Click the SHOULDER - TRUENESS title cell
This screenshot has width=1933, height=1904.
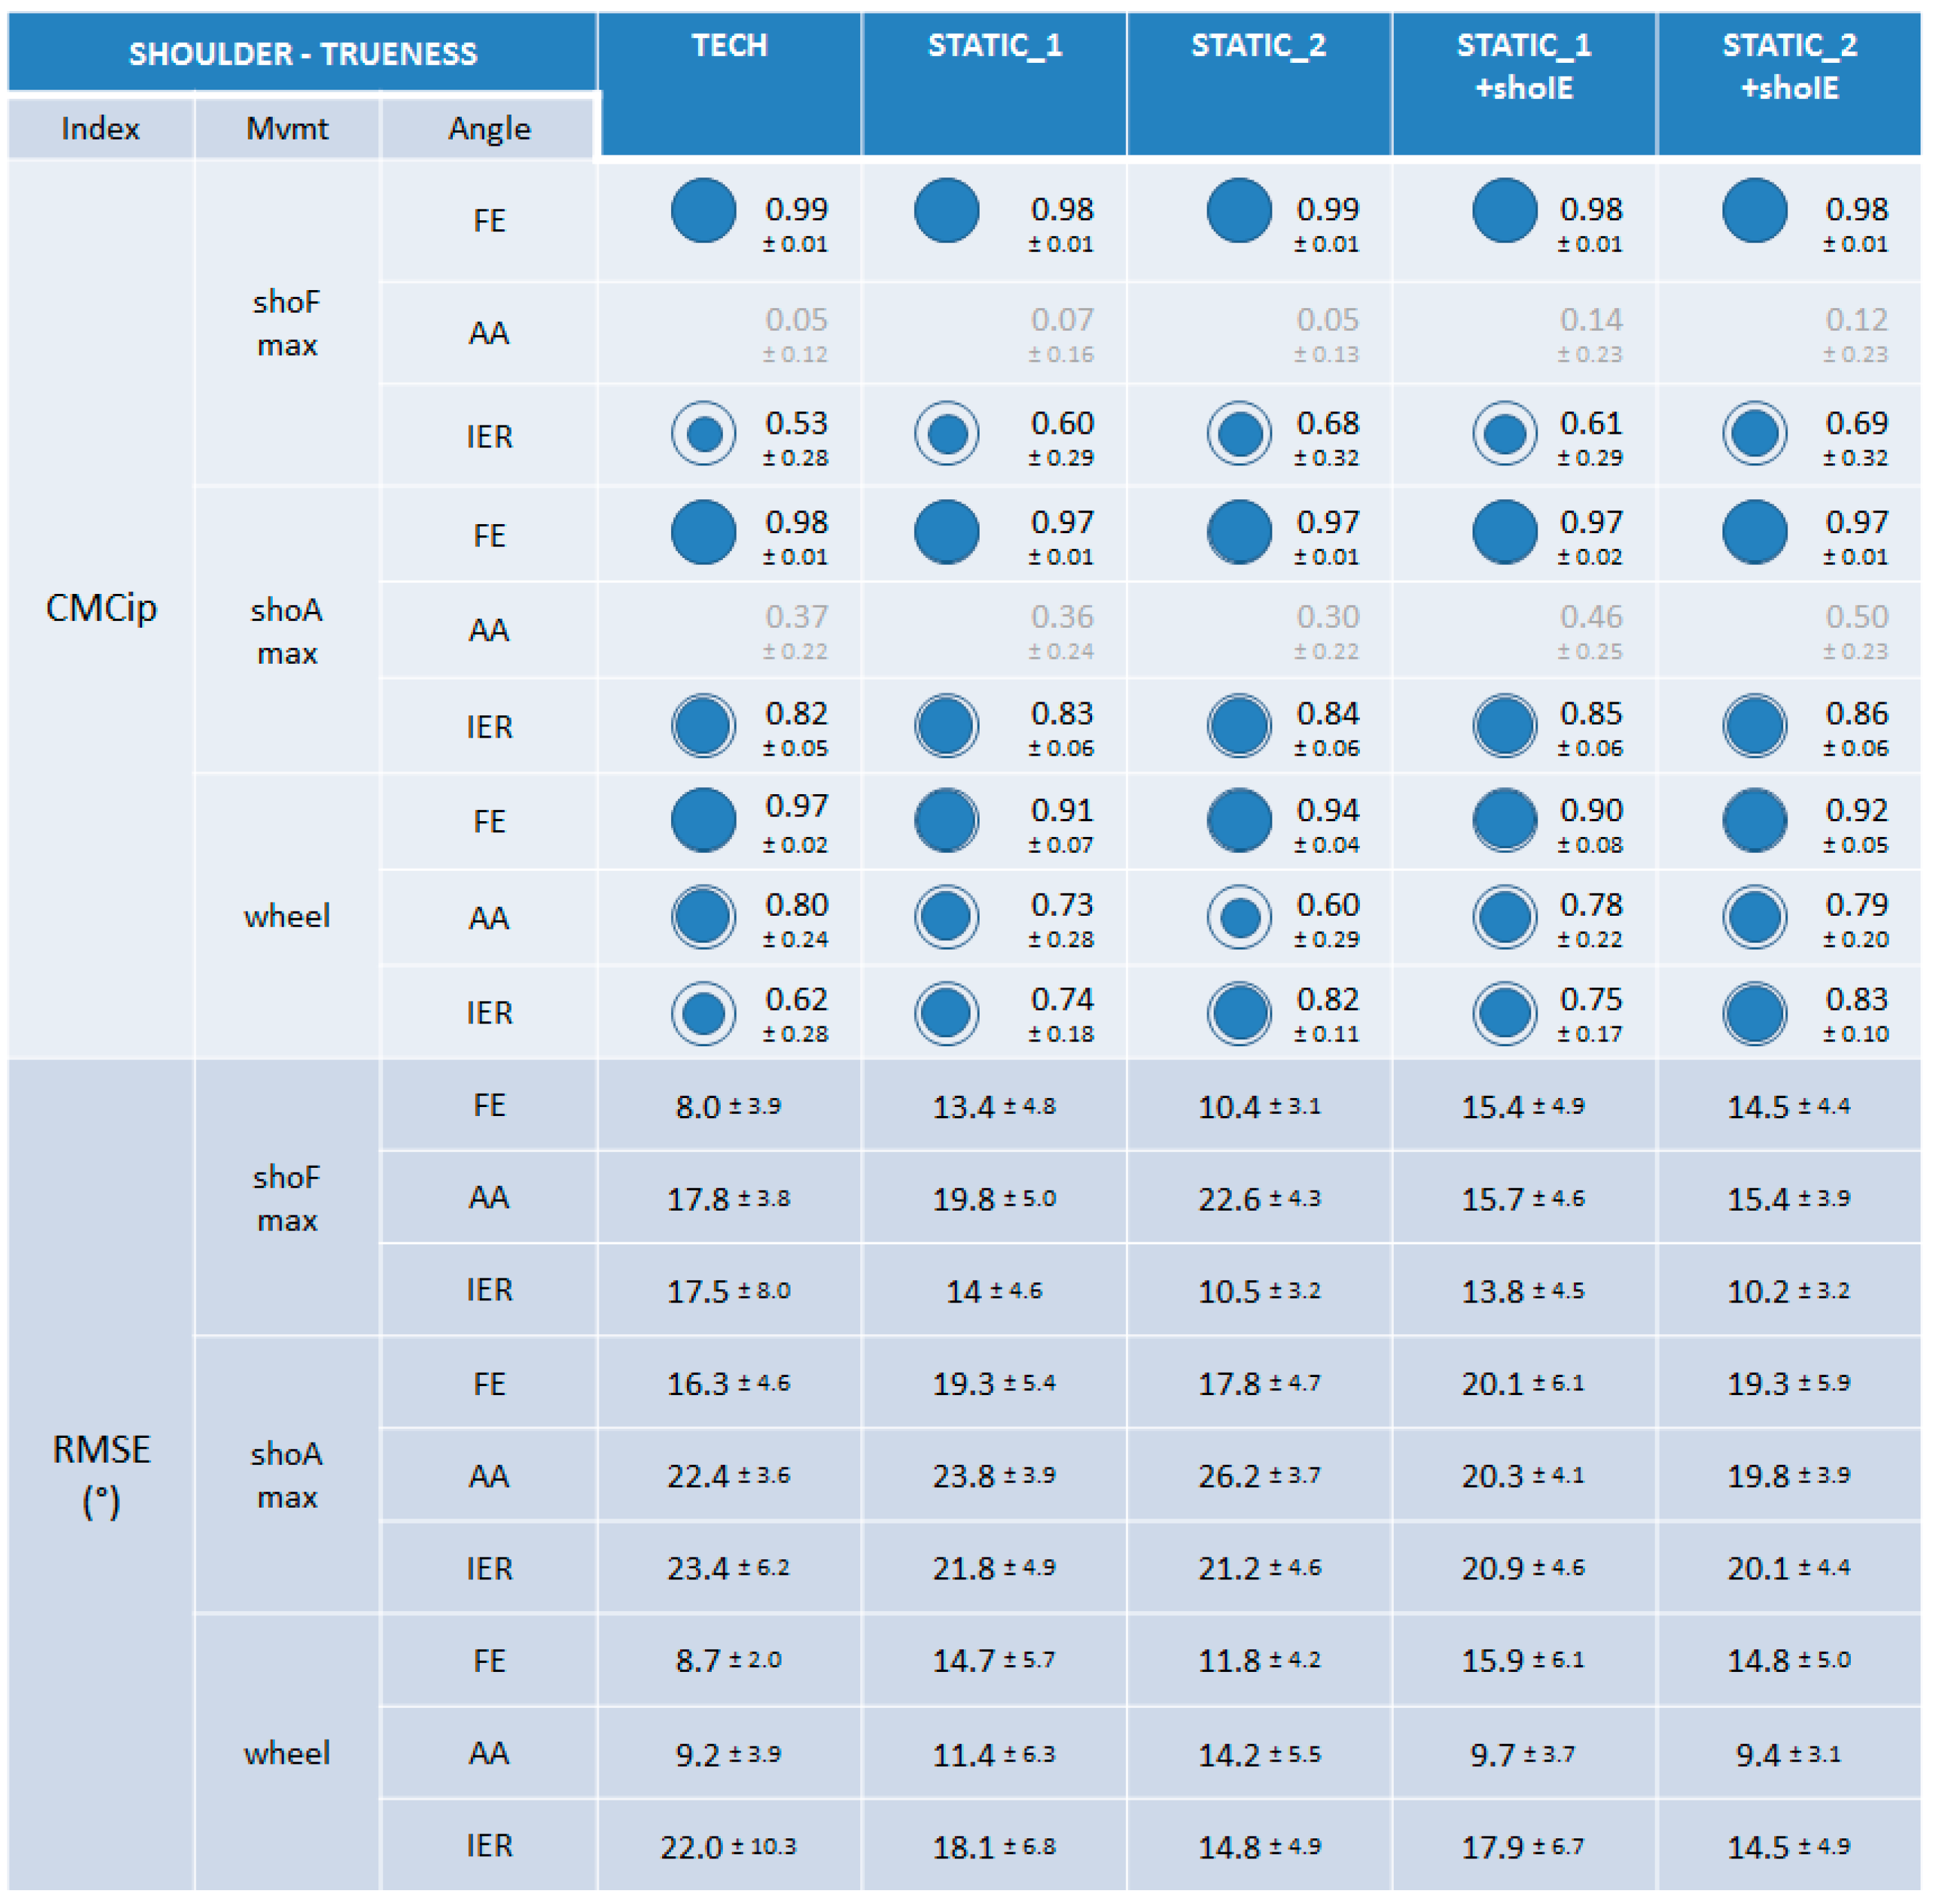pyautogui.click(x=302, y=53)
